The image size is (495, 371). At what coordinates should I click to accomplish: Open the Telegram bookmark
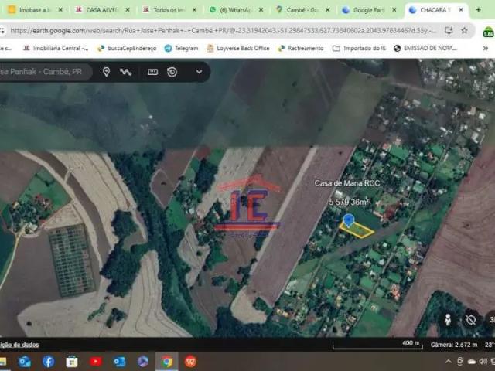pos(182,48)
